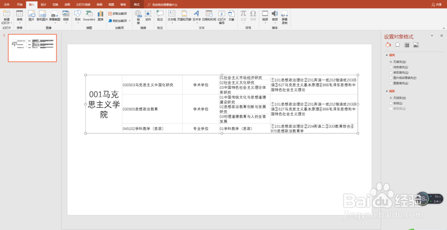The height and width of the screenshot is (230, 447).
Task: Click 获取加载项
Action: click(118, 13)
